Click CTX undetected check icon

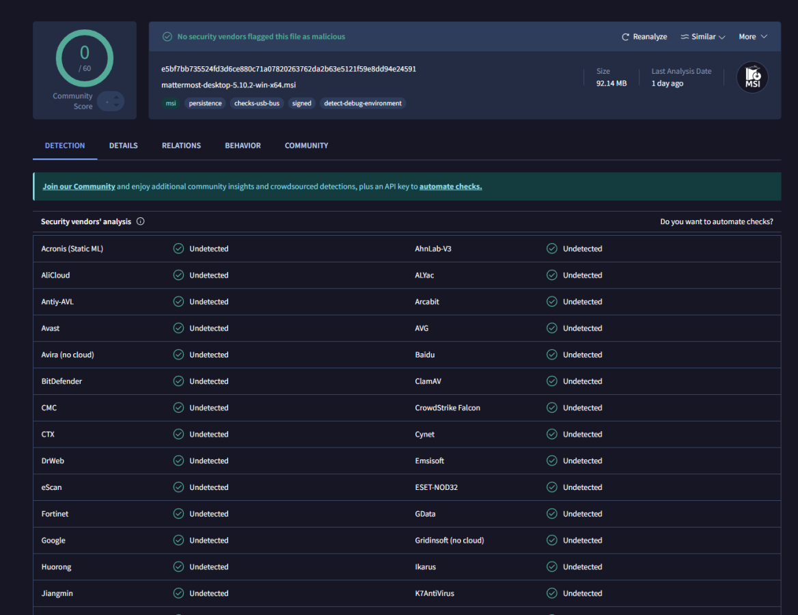(178, 434)
